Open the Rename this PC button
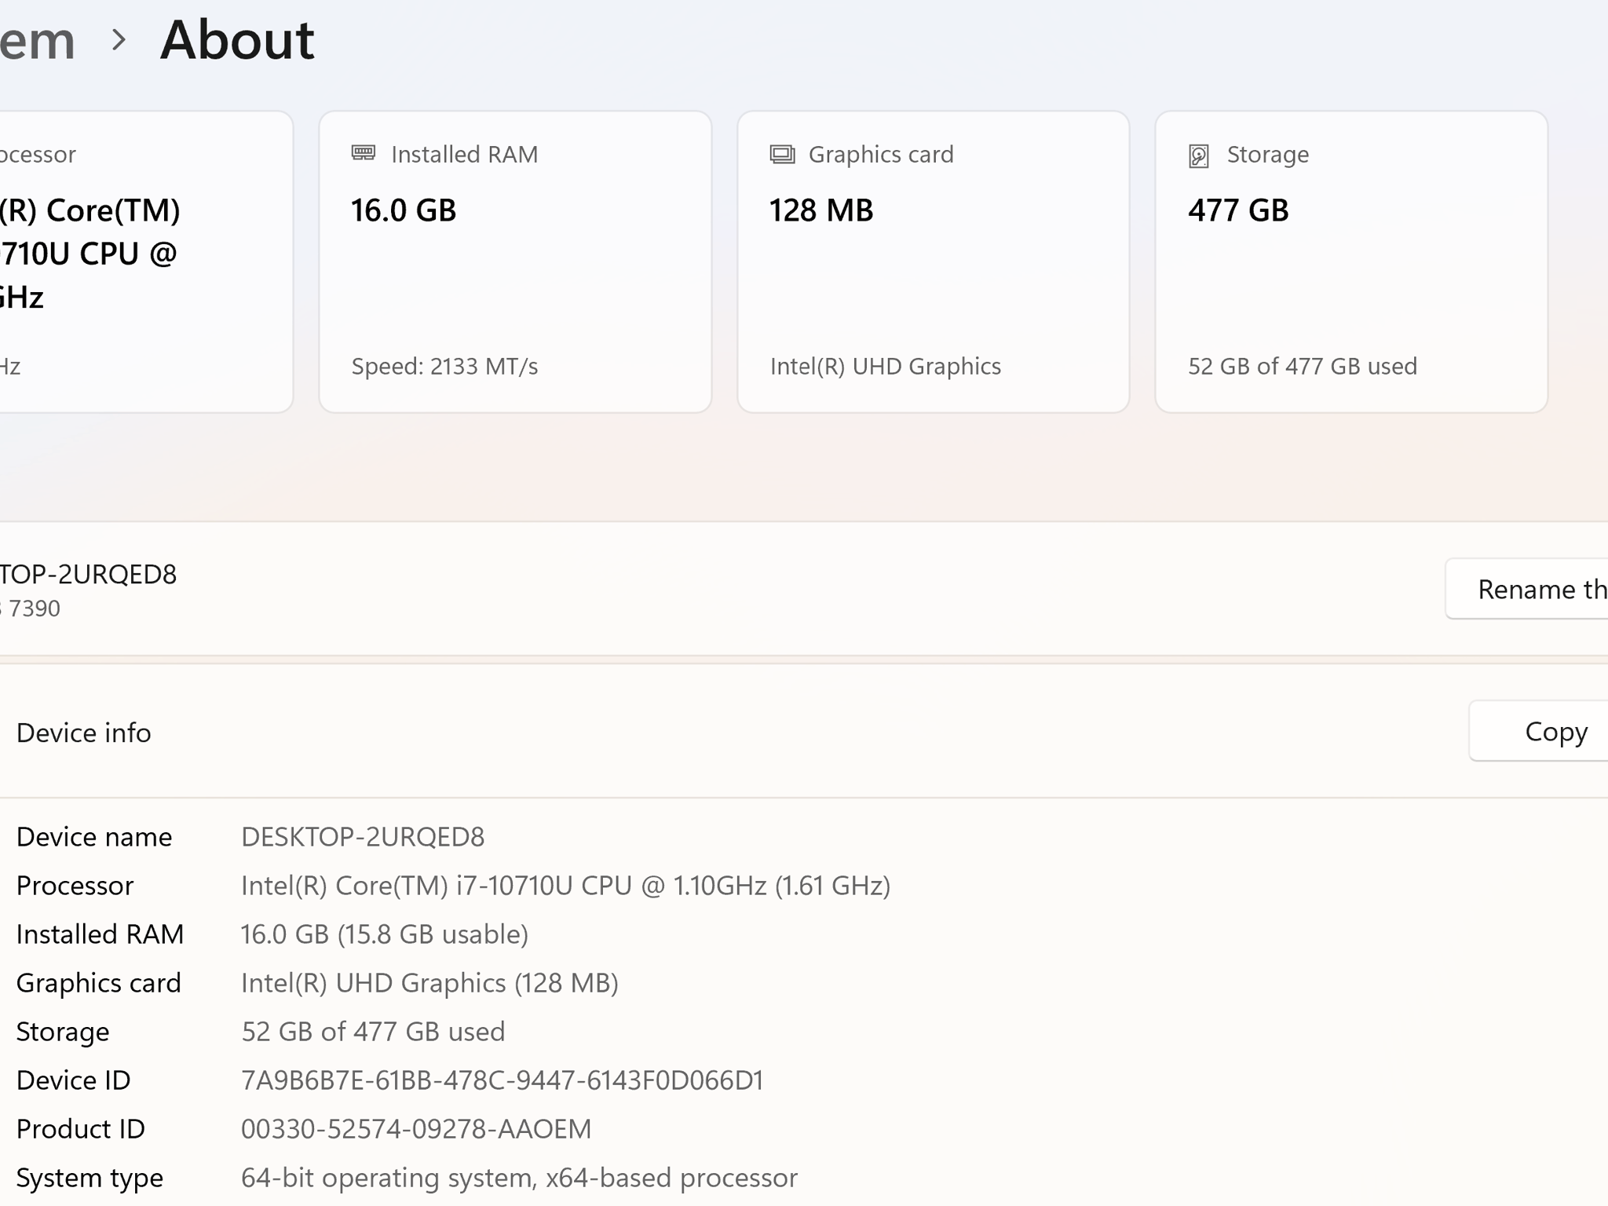1608x1206 pixels. pyautogui.click(x=1527, y=589)
